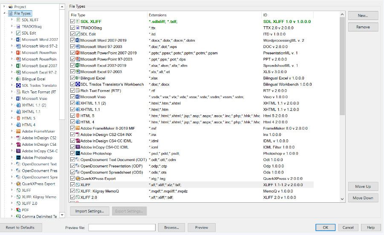Click the Remove button
This screenshot has width=384, height=235.
[363, 27]
